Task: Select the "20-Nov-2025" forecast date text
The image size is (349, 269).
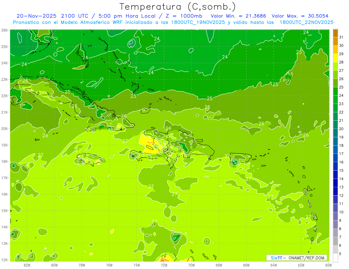Action: tap(37, 16)
